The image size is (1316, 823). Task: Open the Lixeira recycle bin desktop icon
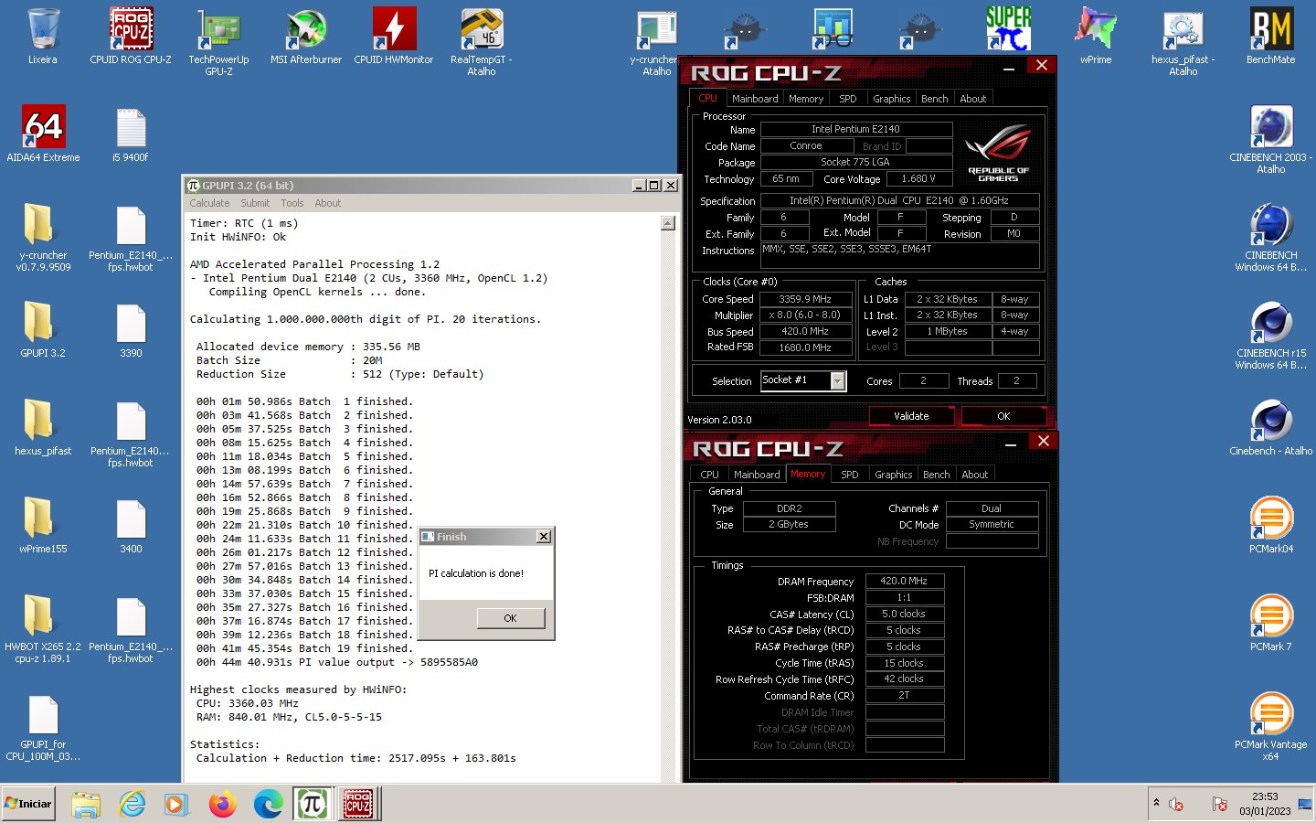(43, 37)
